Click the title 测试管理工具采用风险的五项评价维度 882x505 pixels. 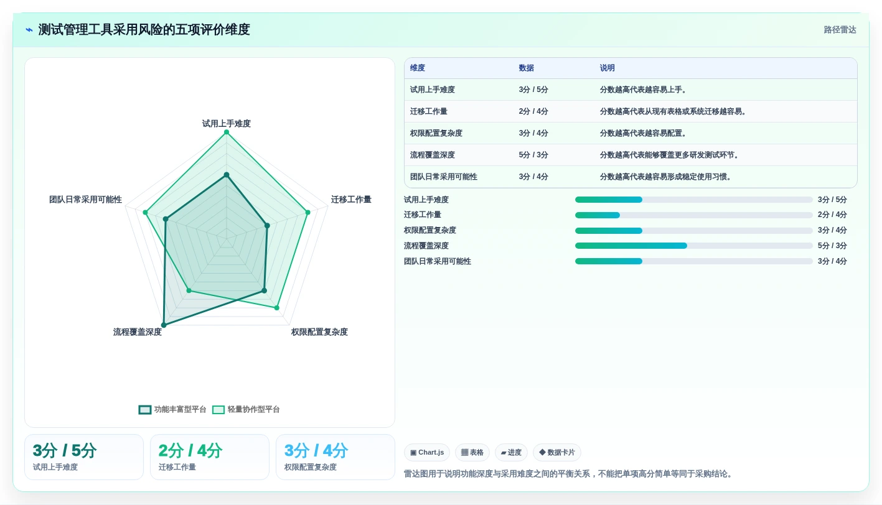click(x=144, y=30)
